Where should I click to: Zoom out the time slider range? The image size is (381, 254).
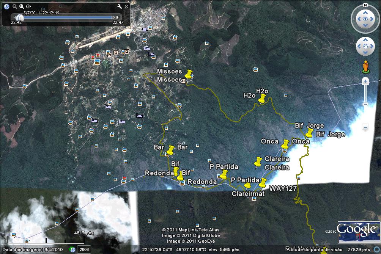14,6
